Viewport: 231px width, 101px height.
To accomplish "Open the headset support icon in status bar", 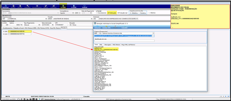I will pyautogui.click(x=18, y=99).
